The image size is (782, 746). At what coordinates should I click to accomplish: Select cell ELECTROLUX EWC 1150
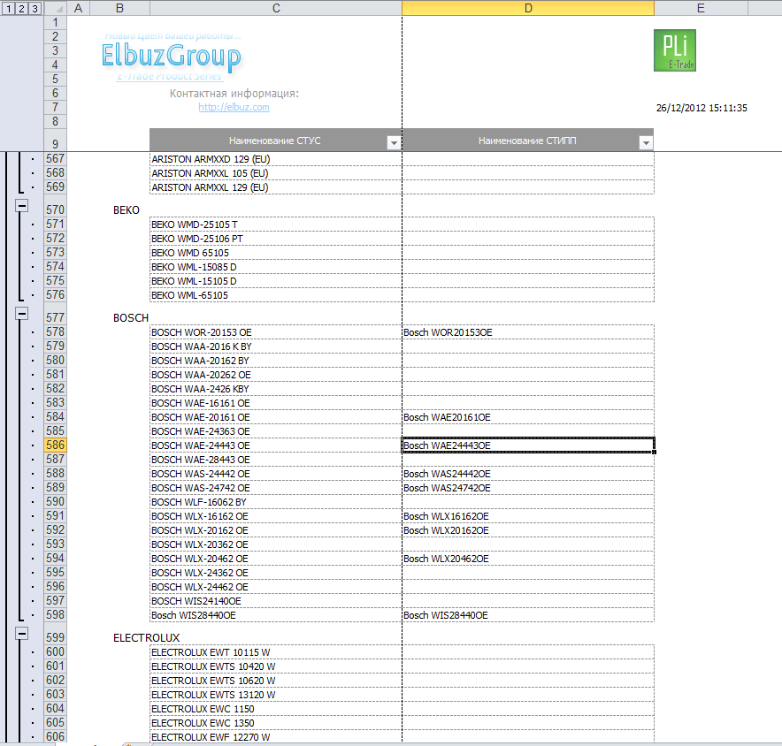pyautogui.click(x=276, y=709)
